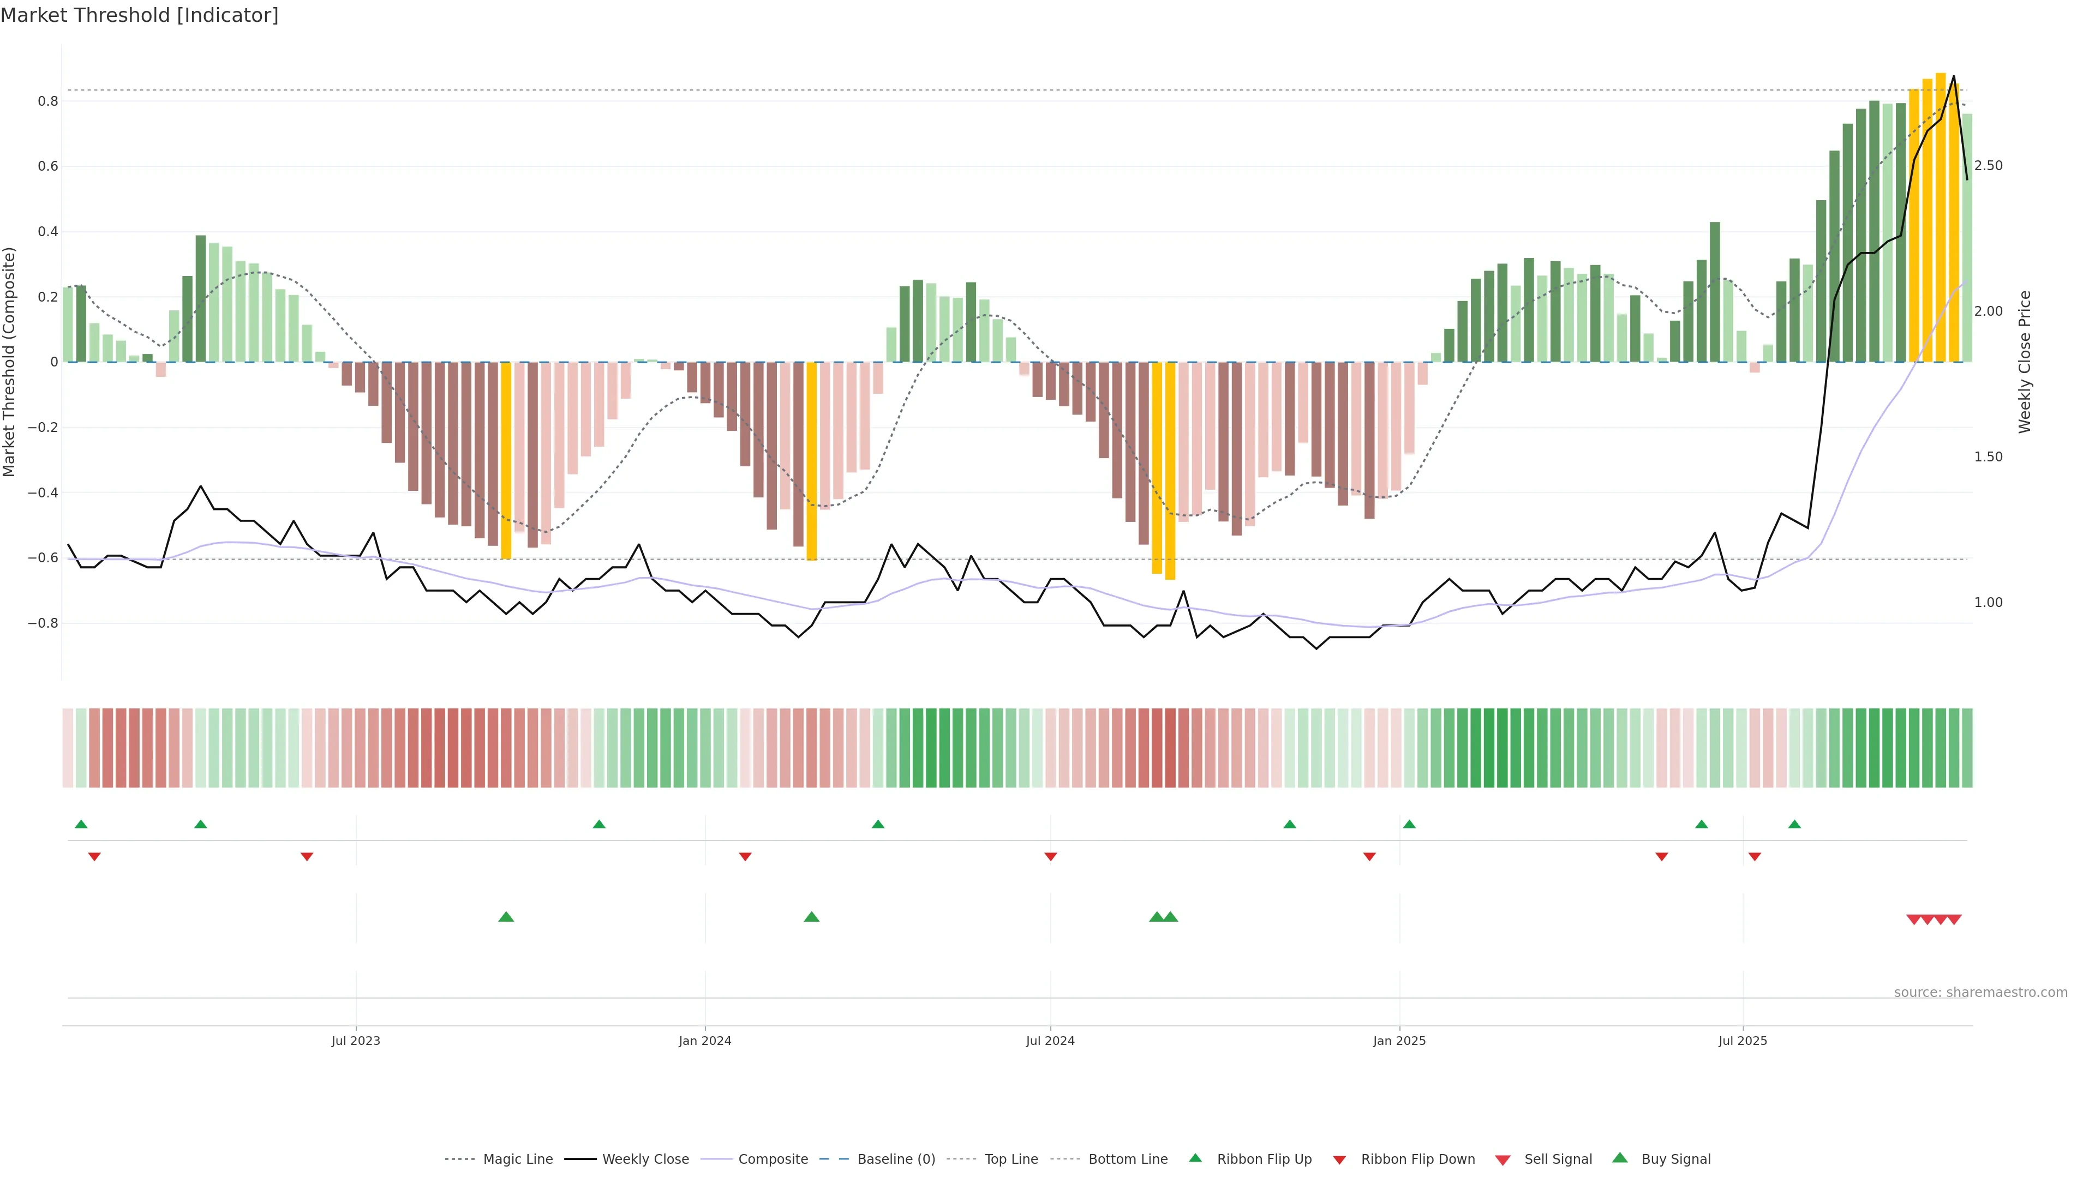The image size is (2095, 1178).
Task: Click the first Ribbon Flip Up marker
Action: click(x=81, y=825)
